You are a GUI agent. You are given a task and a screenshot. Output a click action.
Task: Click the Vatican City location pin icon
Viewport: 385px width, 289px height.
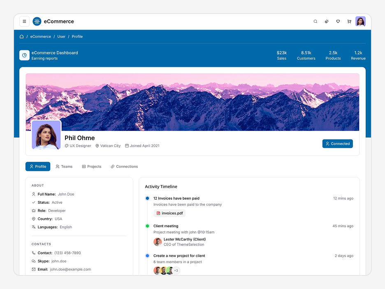point(97,146)
